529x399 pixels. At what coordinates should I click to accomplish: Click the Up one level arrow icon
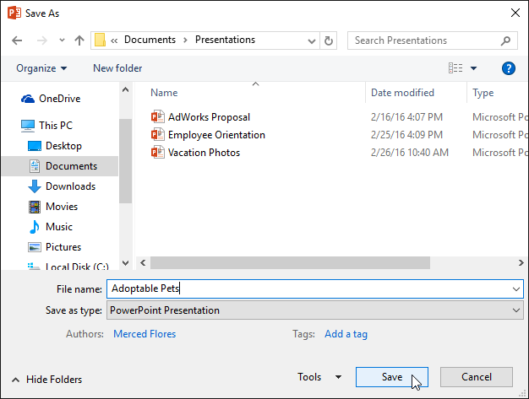tap(79, 40)
